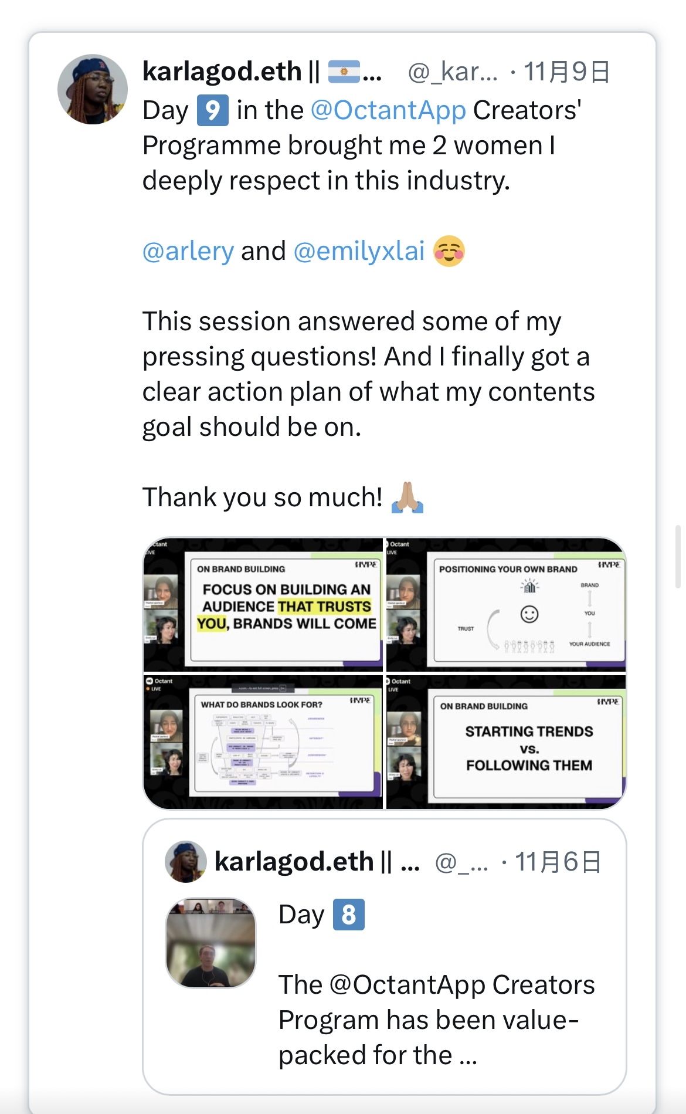Click the blue number 8 keycap emoji
Viewport: 686px width, 1114px height.
(349, 915)
